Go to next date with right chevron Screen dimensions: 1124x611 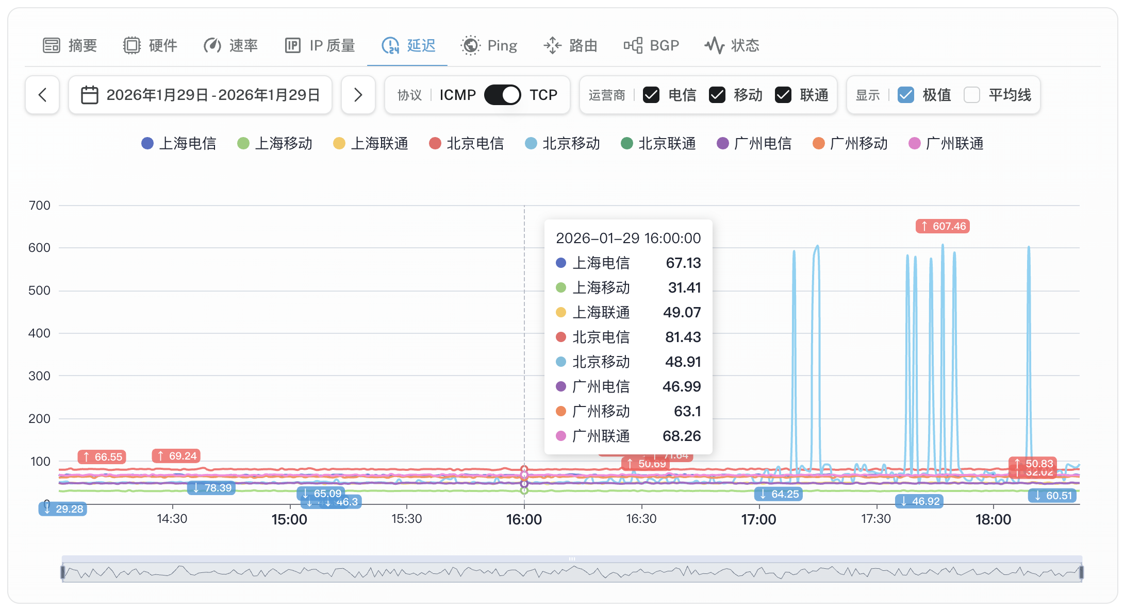tap(358, 95)
